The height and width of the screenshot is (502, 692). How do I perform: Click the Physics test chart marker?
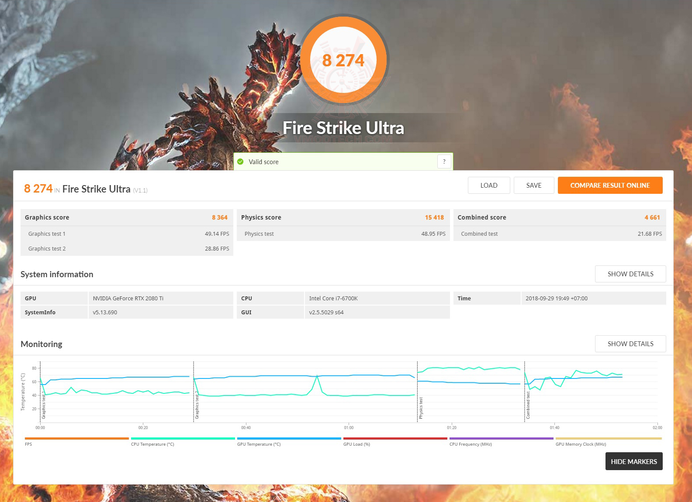421,408
